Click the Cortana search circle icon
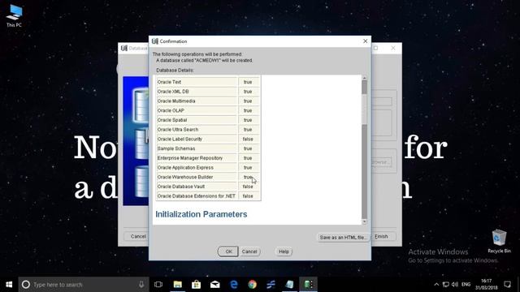 [x=25, y=285]
